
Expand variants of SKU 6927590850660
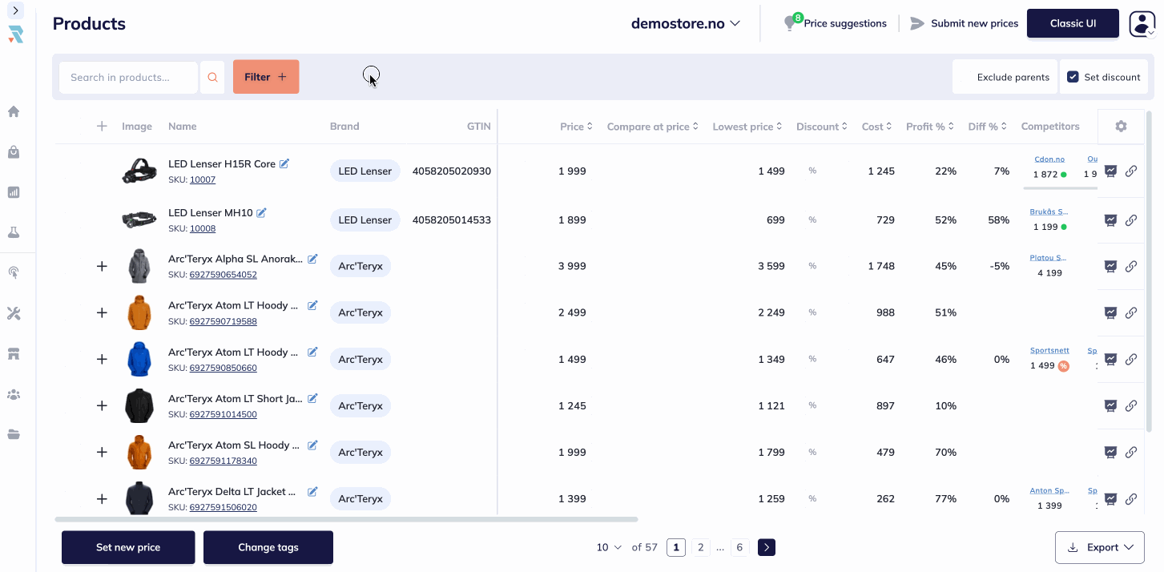tap(102, 359)
